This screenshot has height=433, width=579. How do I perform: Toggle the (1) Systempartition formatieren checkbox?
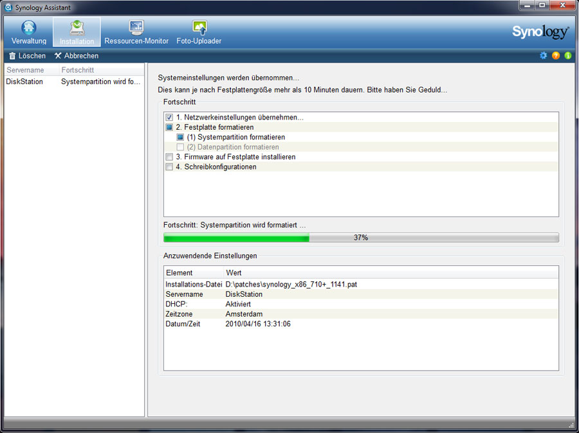click(180, 137)
